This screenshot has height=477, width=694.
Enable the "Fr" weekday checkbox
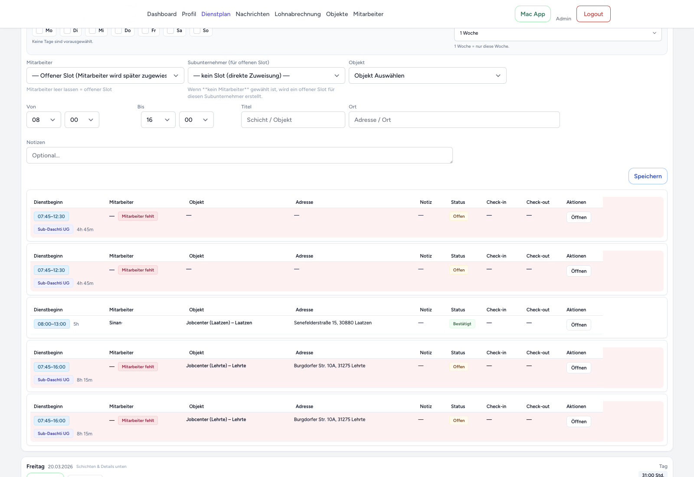pos(144,30)
